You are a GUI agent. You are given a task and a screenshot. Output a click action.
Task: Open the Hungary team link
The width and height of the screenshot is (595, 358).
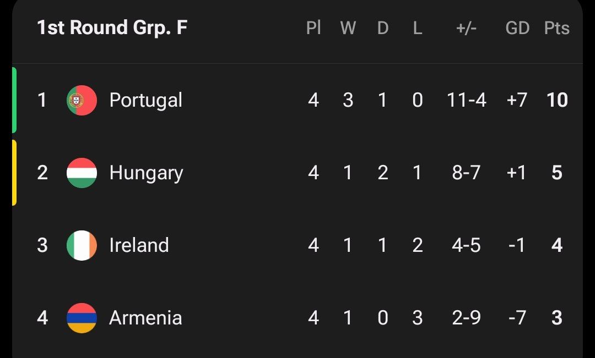[146, 173]
